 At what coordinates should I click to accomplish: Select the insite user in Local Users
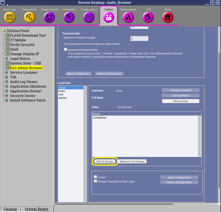tap(62, 91)
